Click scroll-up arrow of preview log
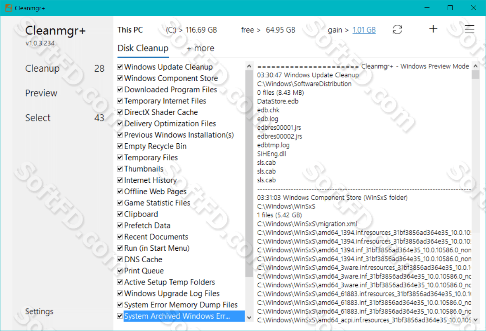This screenshot has height=331, width=486. coord(475,66)
